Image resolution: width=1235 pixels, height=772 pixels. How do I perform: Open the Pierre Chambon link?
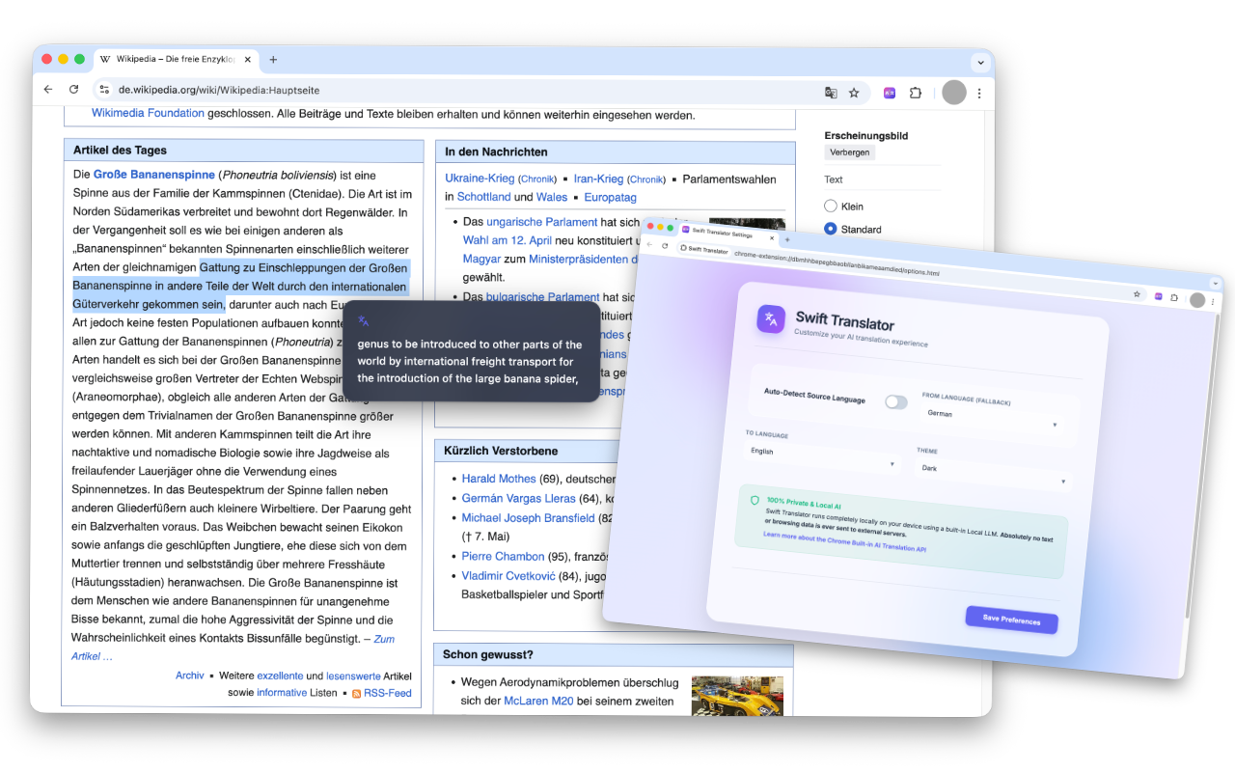click(503, 556)
